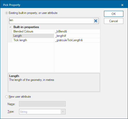Click the _bBlend& property code cell
This screenshot has width=128, height=119.
[77, 31]
